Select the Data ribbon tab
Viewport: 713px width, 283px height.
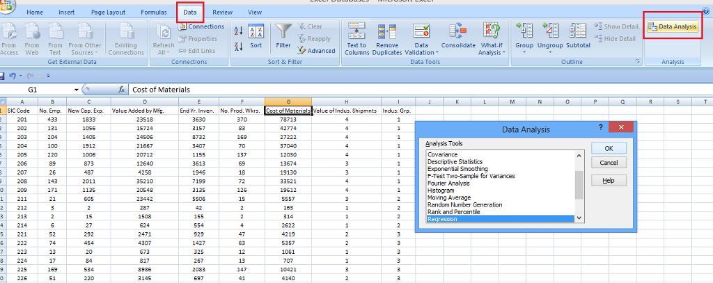[x=190, y=13]
